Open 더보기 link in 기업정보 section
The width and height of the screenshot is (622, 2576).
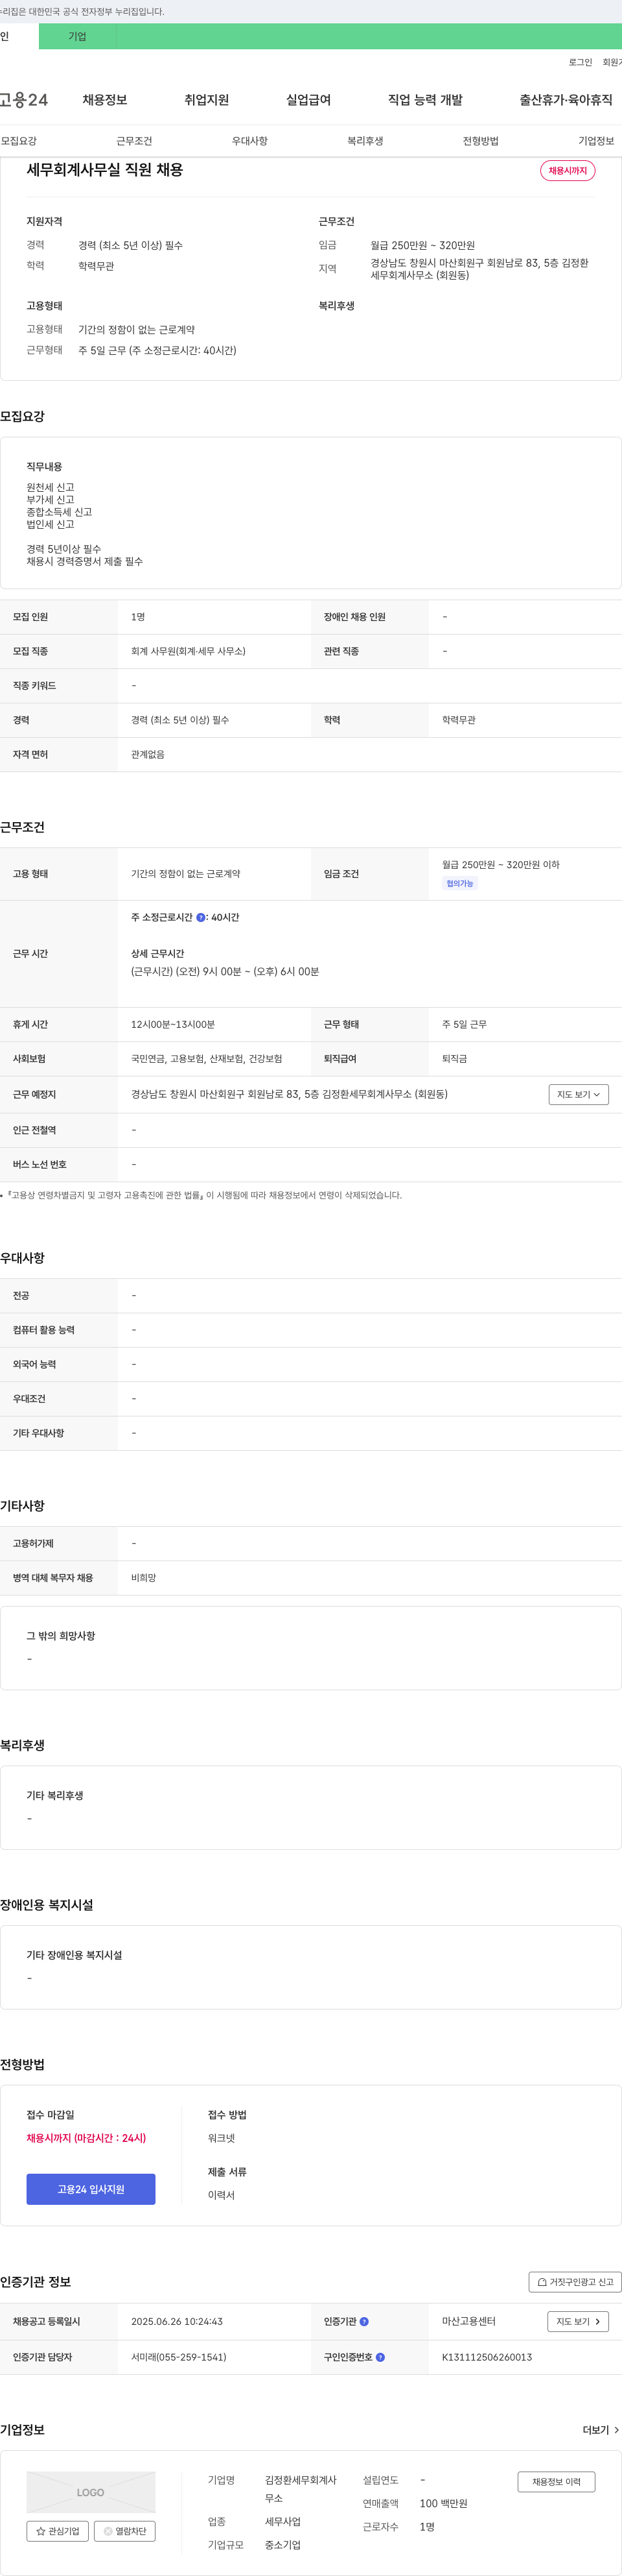coord(601,2430)
